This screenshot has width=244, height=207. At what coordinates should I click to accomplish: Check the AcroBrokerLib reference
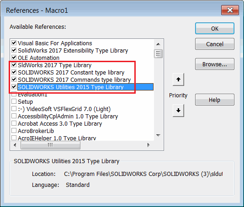tap(14, 130)
